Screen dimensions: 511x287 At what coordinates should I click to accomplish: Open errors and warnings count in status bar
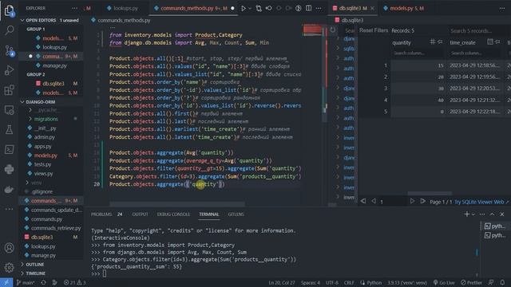(74, 282)
